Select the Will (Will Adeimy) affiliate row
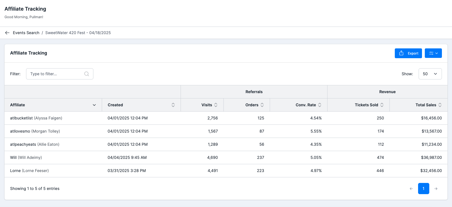 point(226,157)
